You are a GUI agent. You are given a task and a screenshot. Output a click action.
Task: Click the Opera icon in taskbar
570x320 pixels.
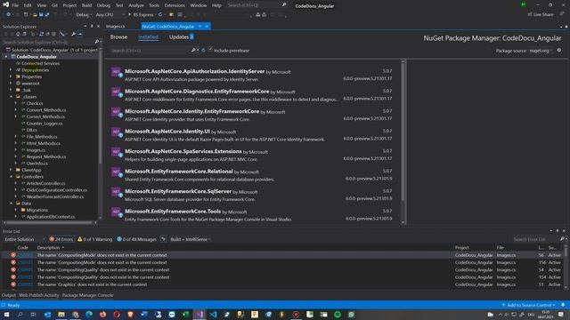[117, 315]
